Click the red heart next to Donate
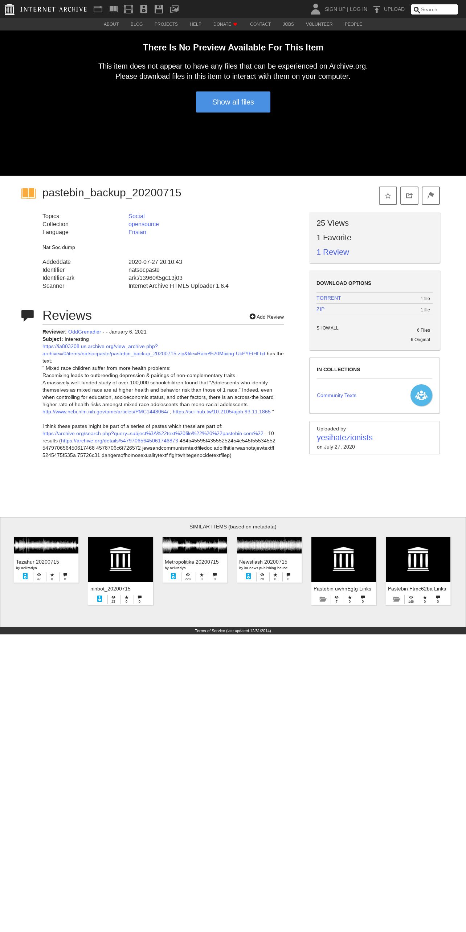 point(235,24)
